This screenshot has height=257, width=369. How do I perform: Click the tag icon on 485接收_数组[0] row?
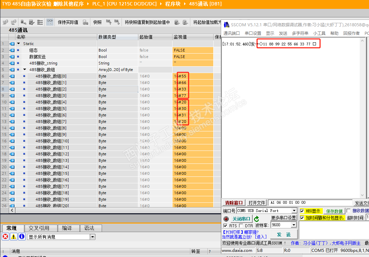pos(12,76)
